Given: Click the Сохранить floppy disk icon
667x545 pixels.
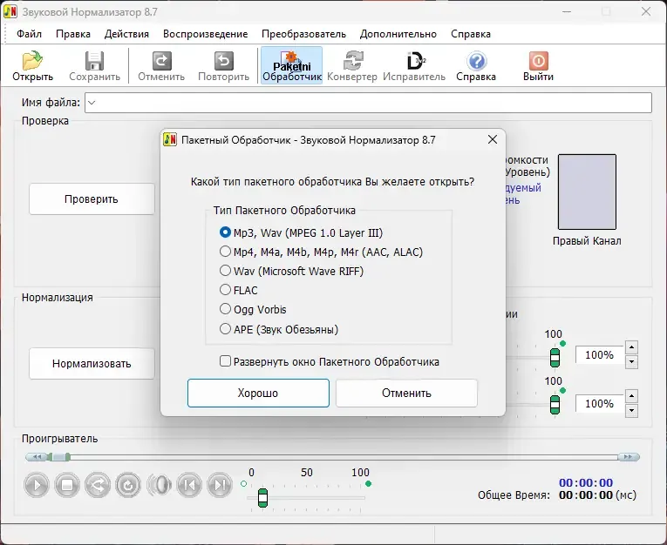Looking at the screenshot, I should click(94, 61).
